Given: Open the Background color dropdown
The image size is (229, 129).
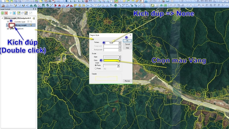Looking at the screenshot, I should pos(120,50).
